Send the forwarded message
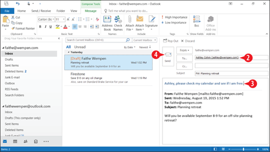 (x=168, y=57)
